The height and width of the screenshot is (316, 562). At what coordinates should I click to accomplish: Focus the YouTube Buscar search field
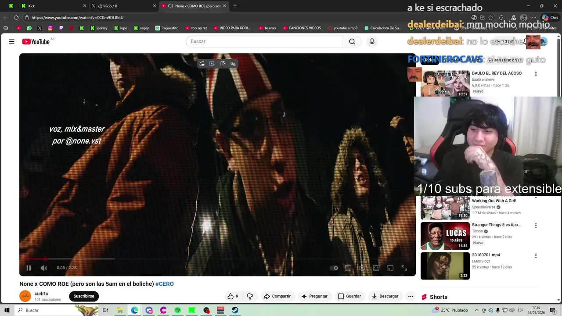click(264, 41)
